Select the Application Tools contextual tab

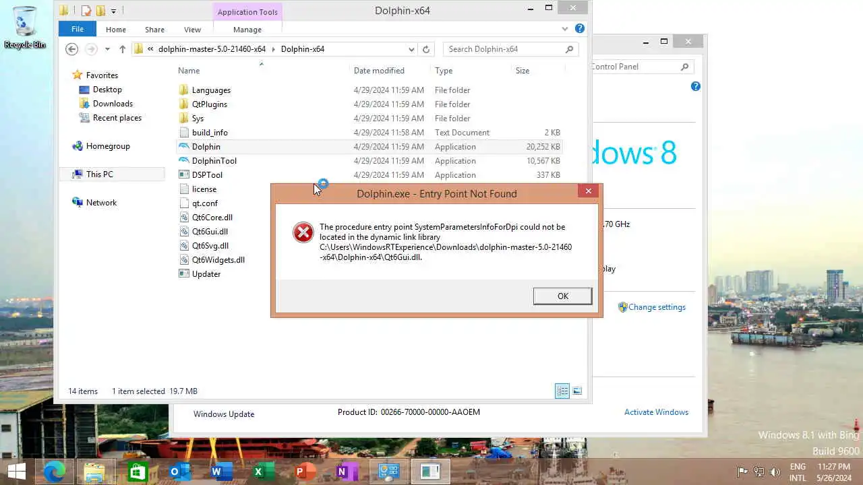click(x=247, y=12)
